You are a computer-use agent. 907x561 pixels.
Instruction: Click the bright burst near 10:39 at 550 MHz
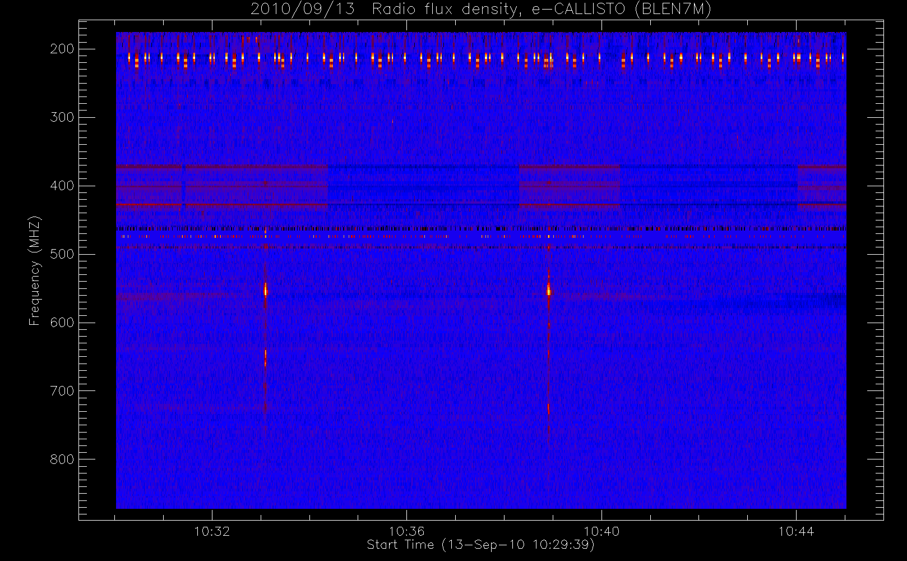coord(549,290)
